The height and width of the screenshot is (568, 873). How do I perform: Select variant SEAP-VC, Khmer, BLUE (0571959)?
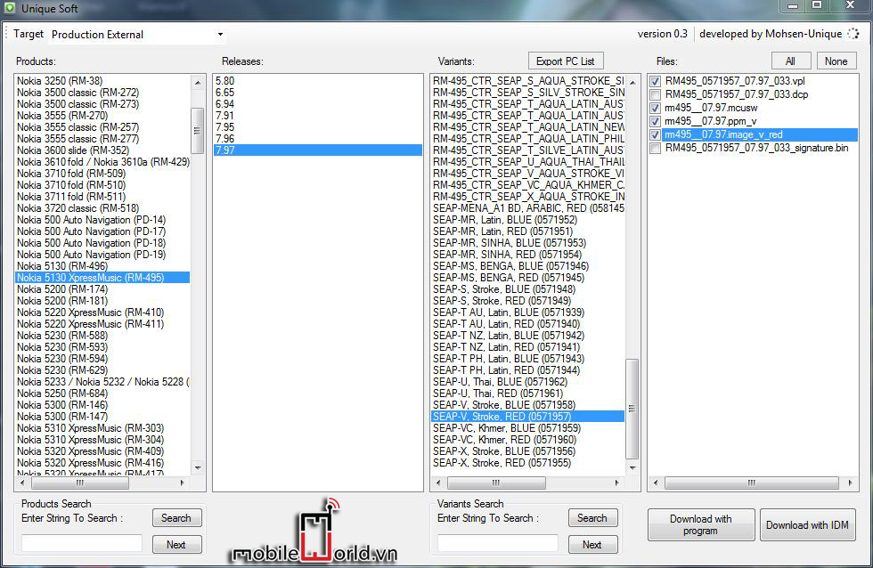click(527, 428)
